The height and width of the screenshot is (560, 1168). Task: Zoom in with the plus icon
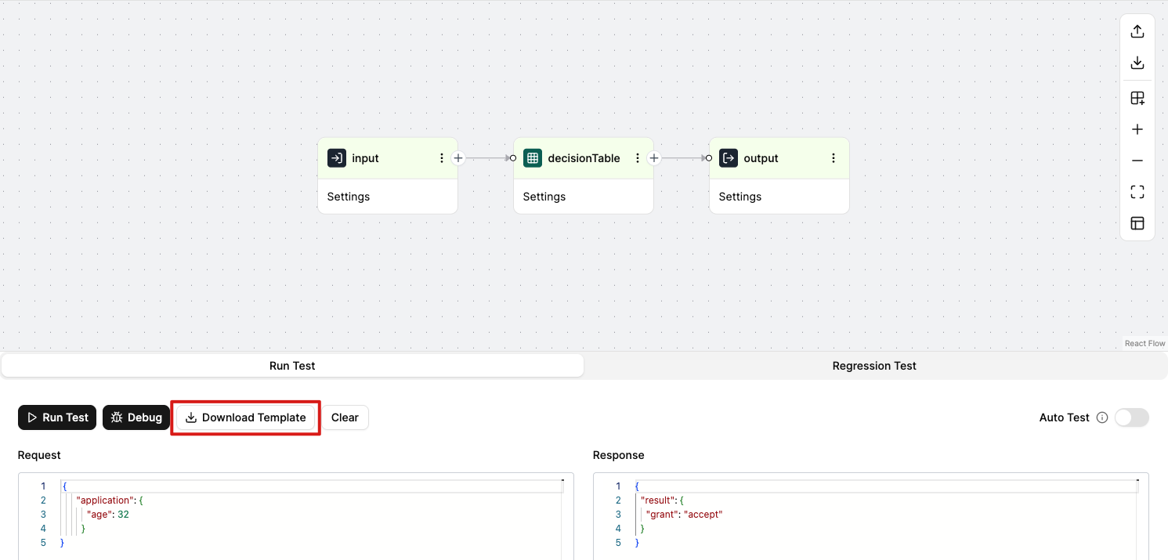1137,129
